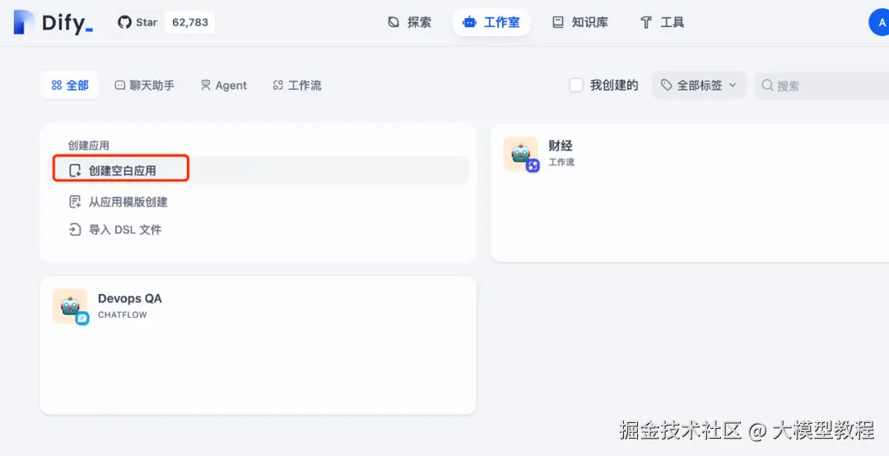Image resolution: width=889 pixels, height=456 pixels.
Task: Click the import DSL icon
Action: tap(75, 230)
